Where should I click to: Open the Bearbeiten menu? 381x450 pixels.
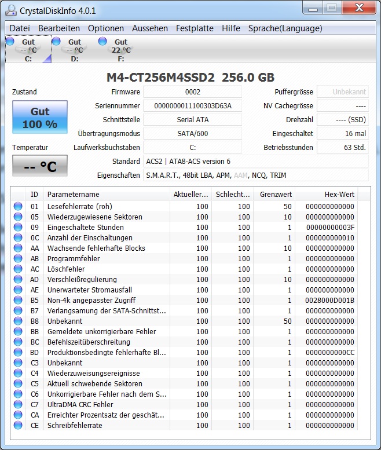pos(59,28)
